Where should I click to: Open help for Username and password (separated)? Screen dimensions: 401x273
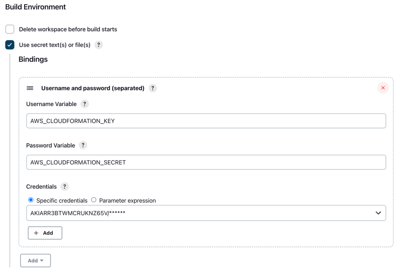click(x=152, y=88)
